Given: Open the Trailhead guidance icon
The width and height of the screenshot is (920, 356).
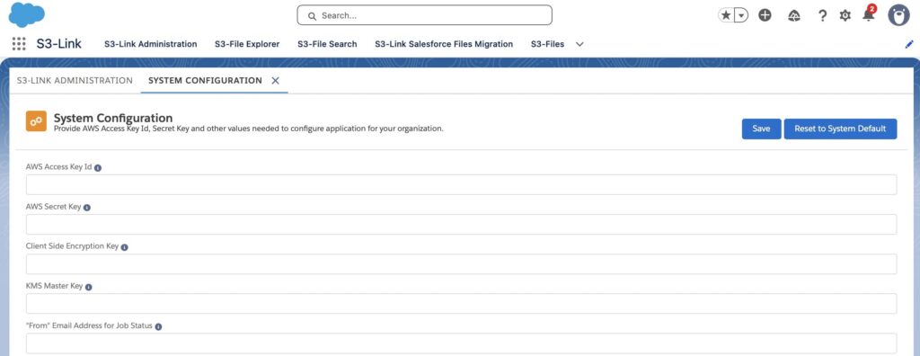Looking at the screenshot, I should coord(794,16).
